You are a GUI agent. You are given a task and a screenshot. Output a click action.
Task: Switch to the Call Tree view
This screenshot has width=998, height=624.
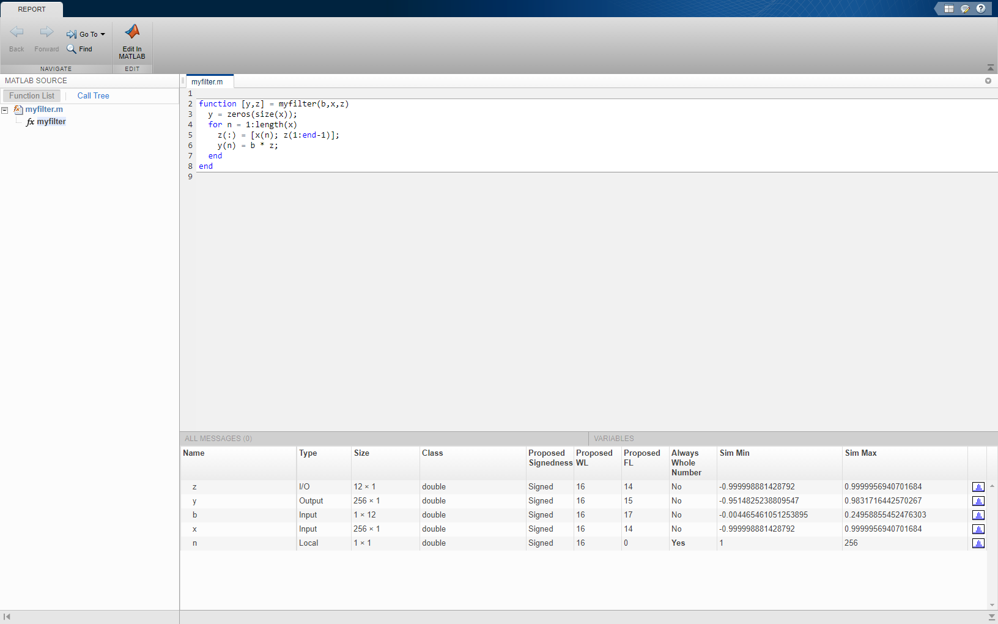[x=93, y=96]
